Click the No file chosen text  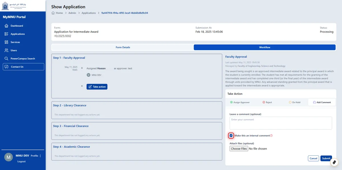click(258, 149)
